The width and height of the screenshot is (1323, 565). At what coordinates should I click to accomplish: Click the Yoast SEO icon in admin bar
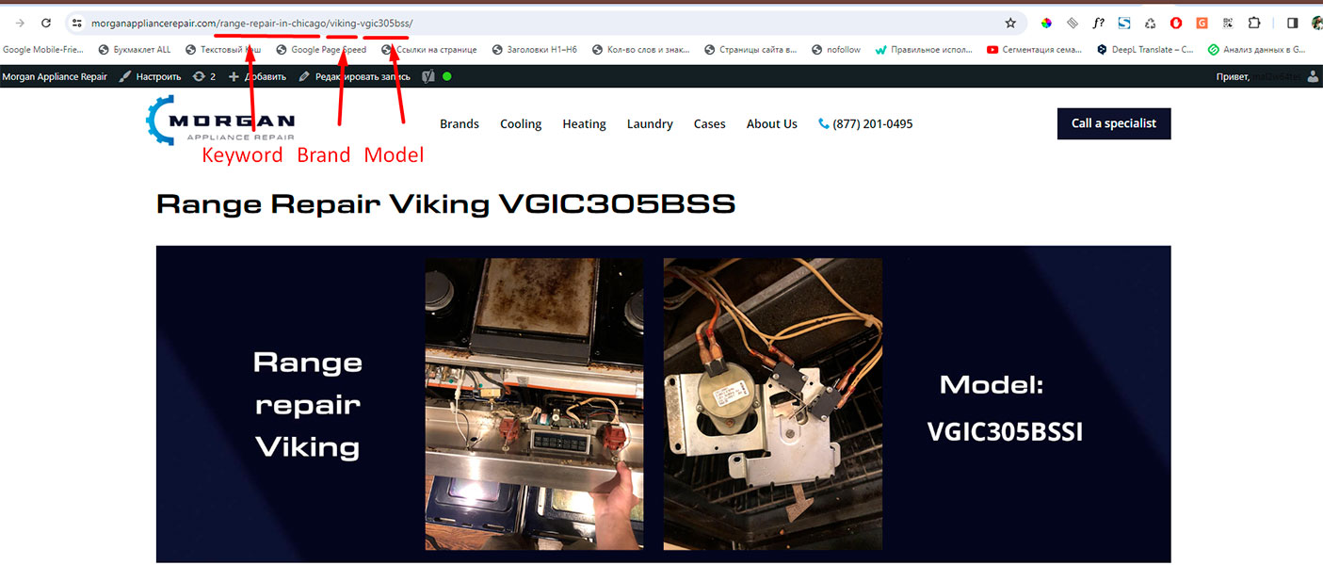428,76
